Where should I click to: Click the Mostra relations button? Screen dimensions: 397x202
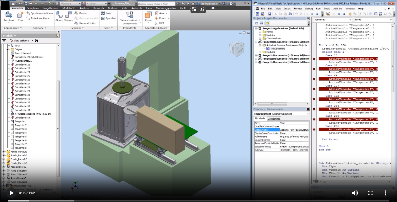pos(80,13)
